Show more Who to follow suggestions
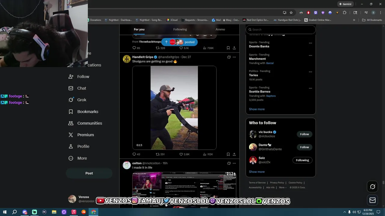 pyautogui.click(x=257, y=172)
